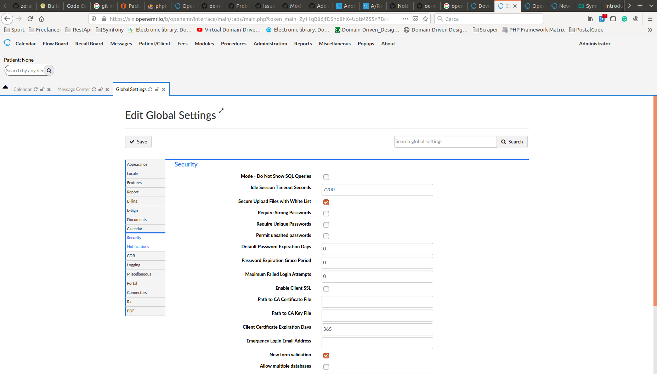The height and width of the screenshot is (374, 657).
Task: Click the OpenEMR logo icon
Action: click(x=7, y=43)
